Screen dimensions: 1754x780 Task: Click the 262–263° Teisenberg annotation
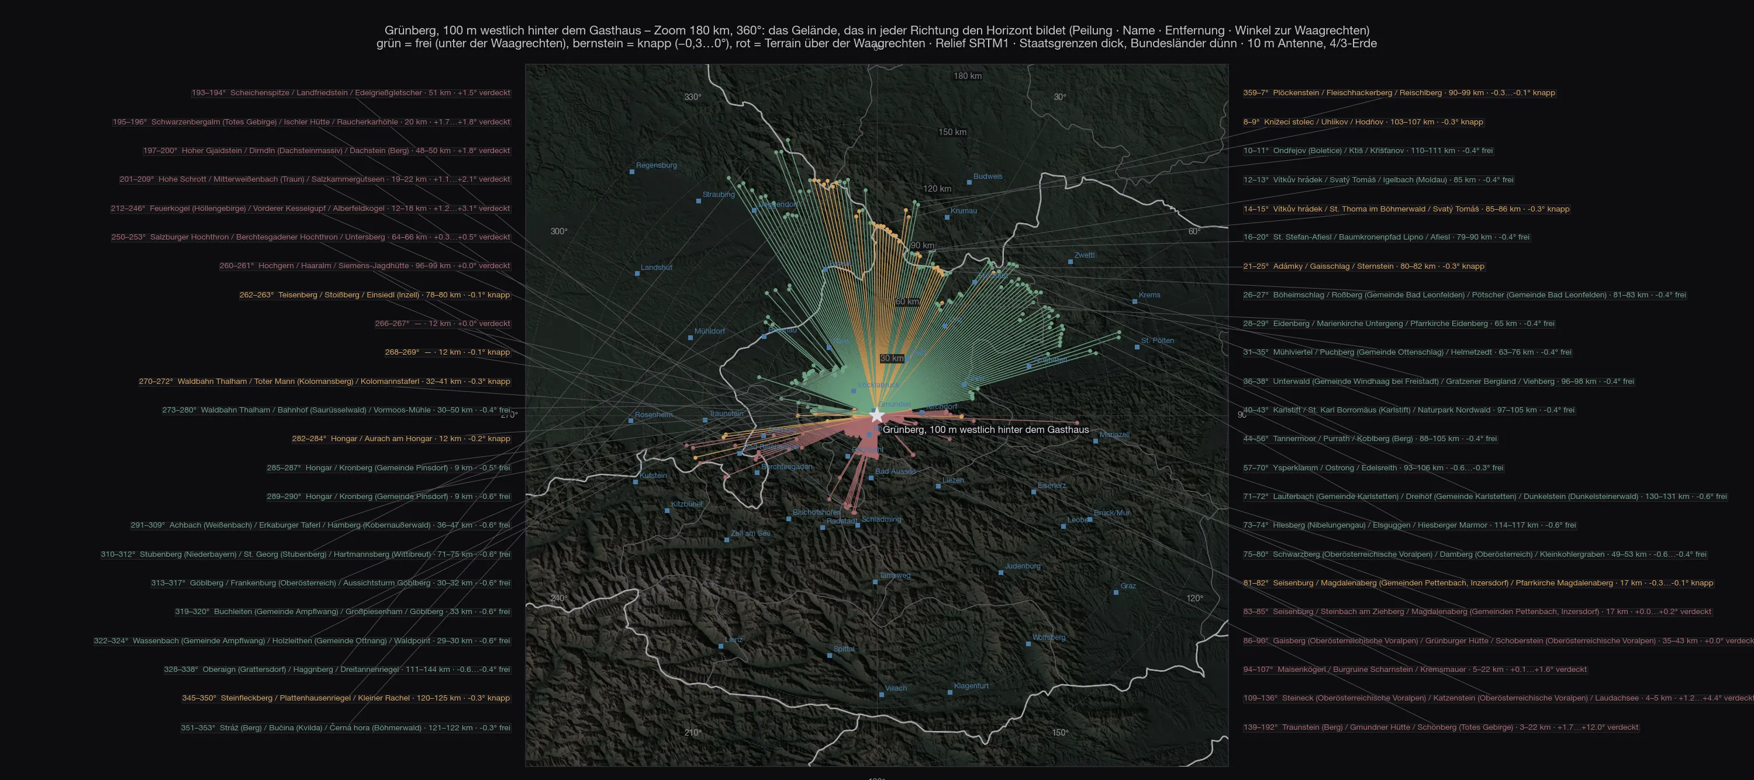pyautogui.click(x=375, y=296)
